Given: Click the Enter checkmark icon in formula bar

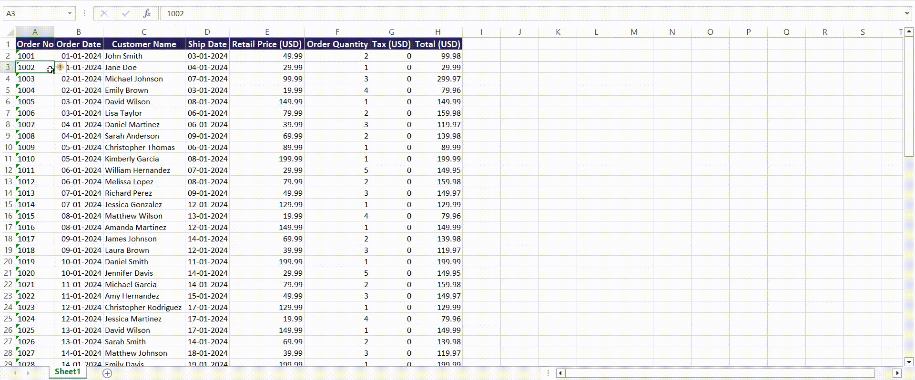Looking at the screenshot, I should pos(126,13).
